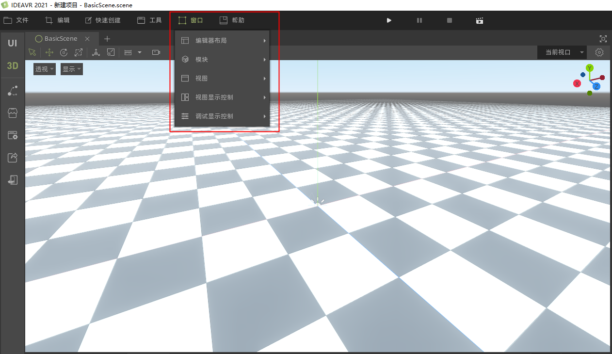The width and height of the screenshot is (612, 354).
Task: Click the exit door sidebar icon
Action: tap(13, 180)
